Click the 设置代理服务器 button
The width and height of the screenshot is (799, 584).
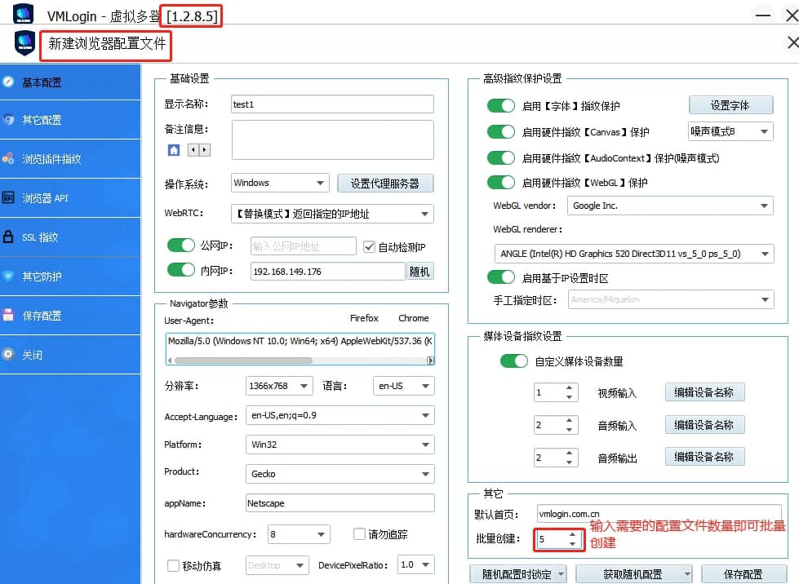pos(385,184)
